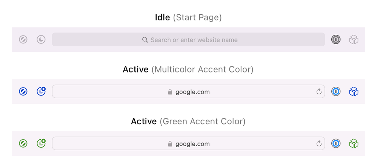377x168 pixels.
Task: Open 1Password in the Green accent toolbar
Action: [336, 143]
